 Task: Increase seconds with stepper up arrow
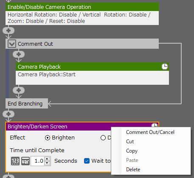click(x=47, y=159)
